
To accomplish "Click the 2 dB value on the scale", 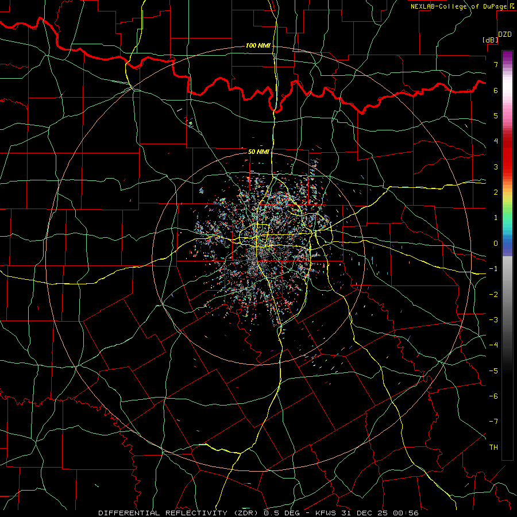I will pyautogui.click(x=496, y=192).
